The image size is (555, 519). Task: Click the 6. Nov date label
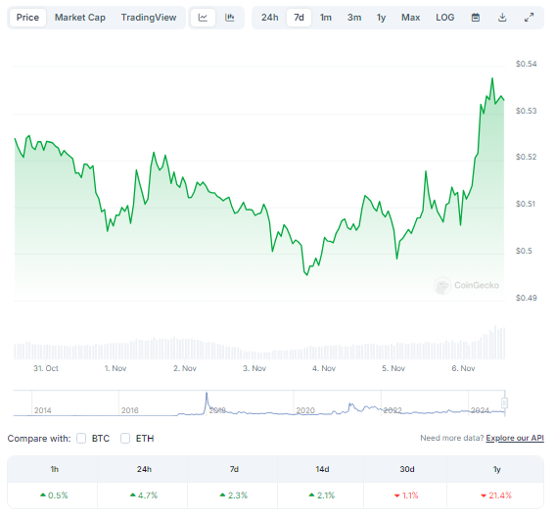coord(463,368)
